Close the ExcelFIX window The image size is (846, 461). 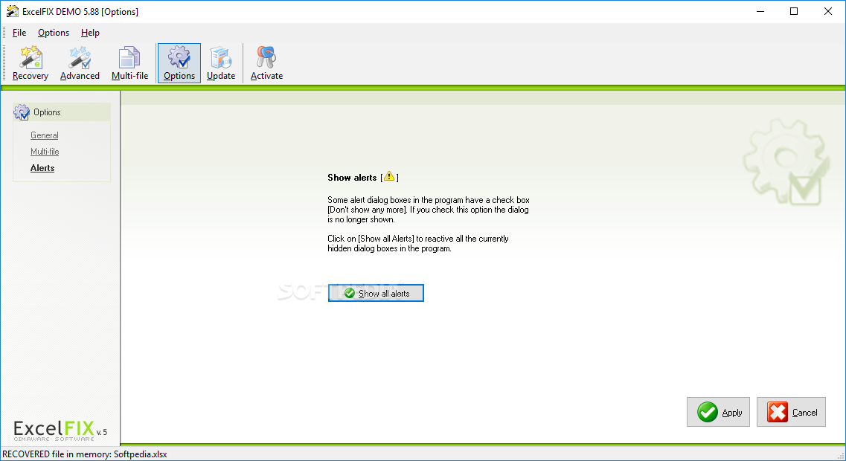point(827,11)
